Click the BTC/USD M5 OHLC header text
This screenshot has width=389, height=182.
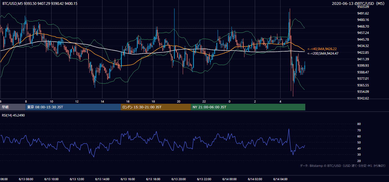pyautogui.click(x=40, y=3)
